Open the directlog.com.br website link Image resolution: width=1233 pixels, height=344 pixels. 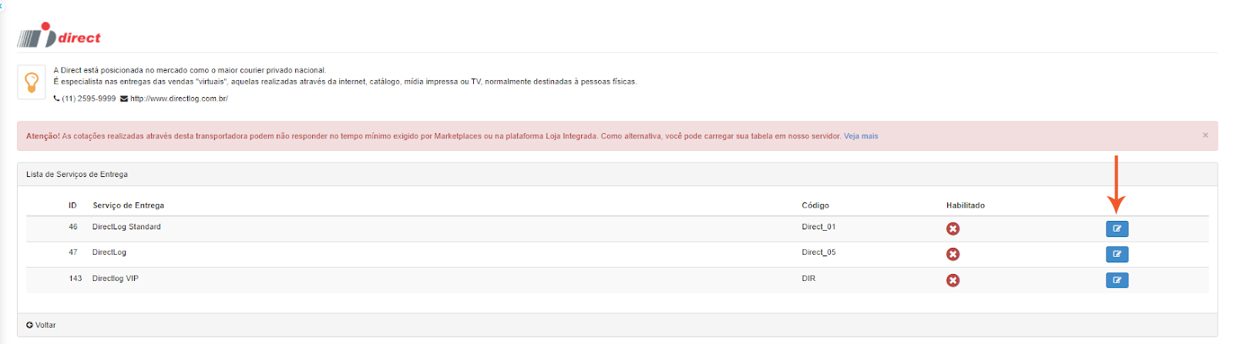179,99
